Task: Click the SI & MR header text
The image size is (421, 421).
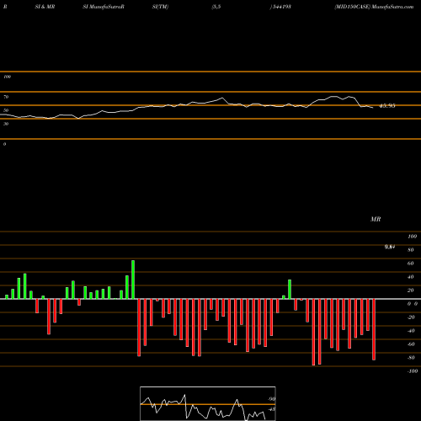Action: (45, 7)
